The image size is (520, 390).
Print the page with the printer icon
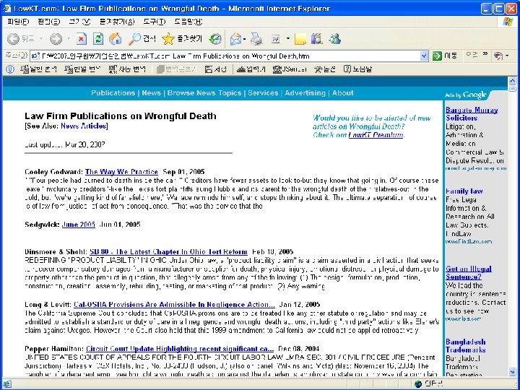click(256, 39)
